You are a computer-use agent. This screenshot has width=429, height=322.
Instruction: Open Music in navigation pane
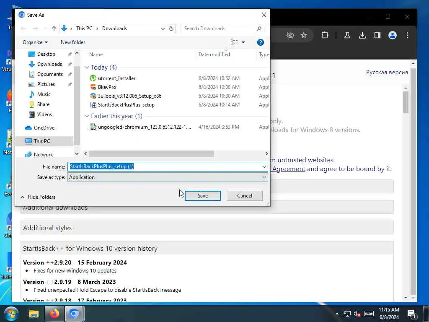click(x=44, y=94)
